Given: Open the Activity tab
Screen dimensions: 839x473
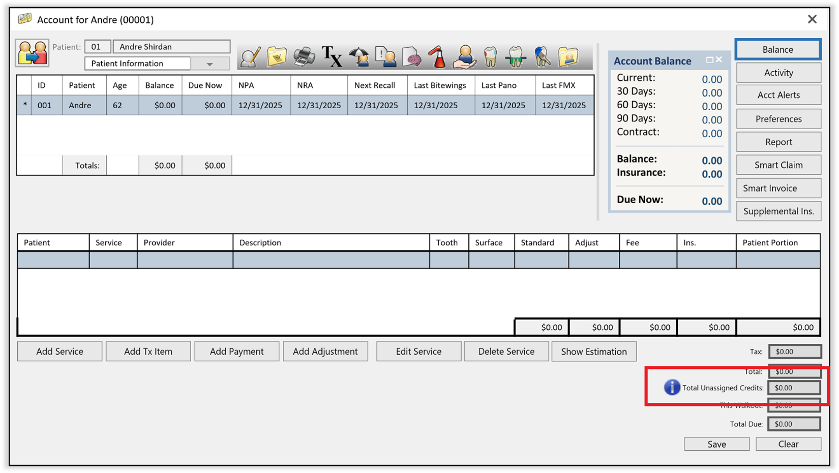Looking at the screenshot, I should pos(778,73).
